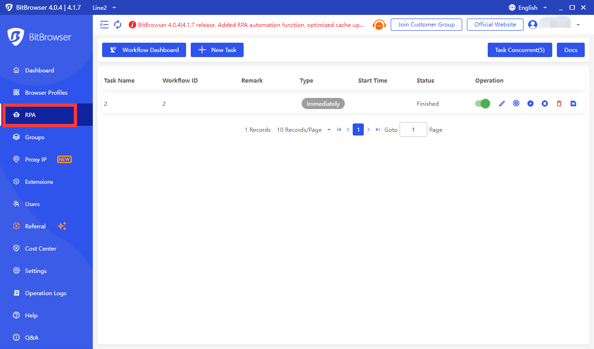Click the Remark column header
594x349 pixels.
(x=252, y=80)
